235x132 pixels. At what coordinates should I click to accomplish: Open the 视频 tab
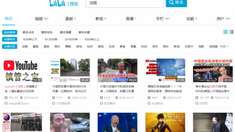pos(42,19)
